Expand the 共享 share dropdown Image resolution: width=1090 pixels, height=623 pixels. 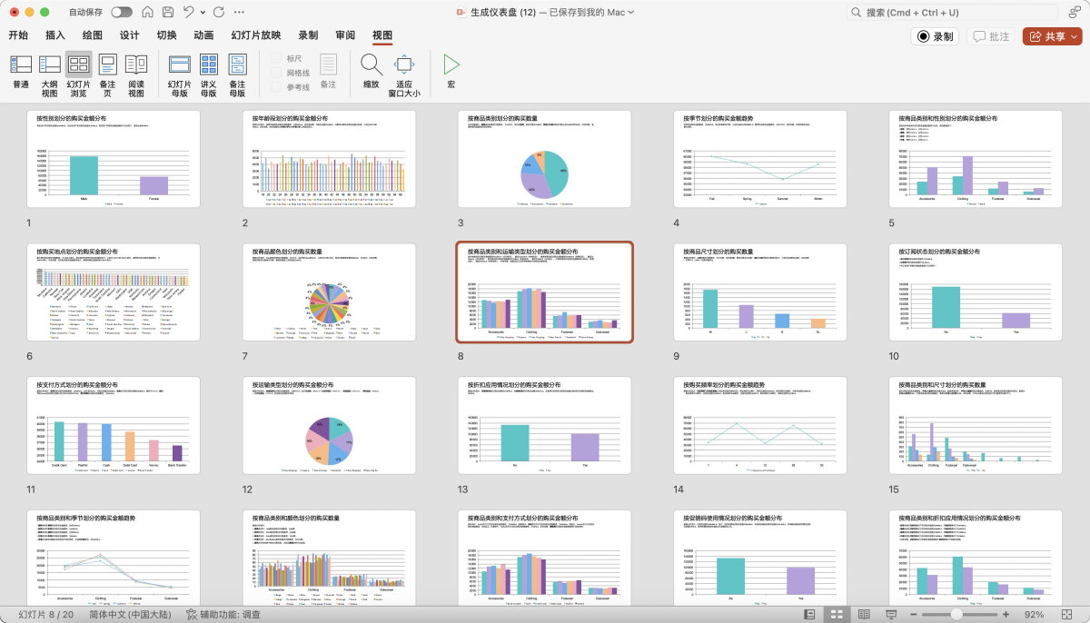click(x=1075, y=36)
